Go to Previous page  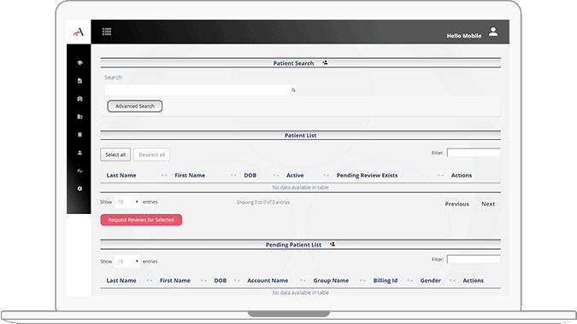pos(457,204)
